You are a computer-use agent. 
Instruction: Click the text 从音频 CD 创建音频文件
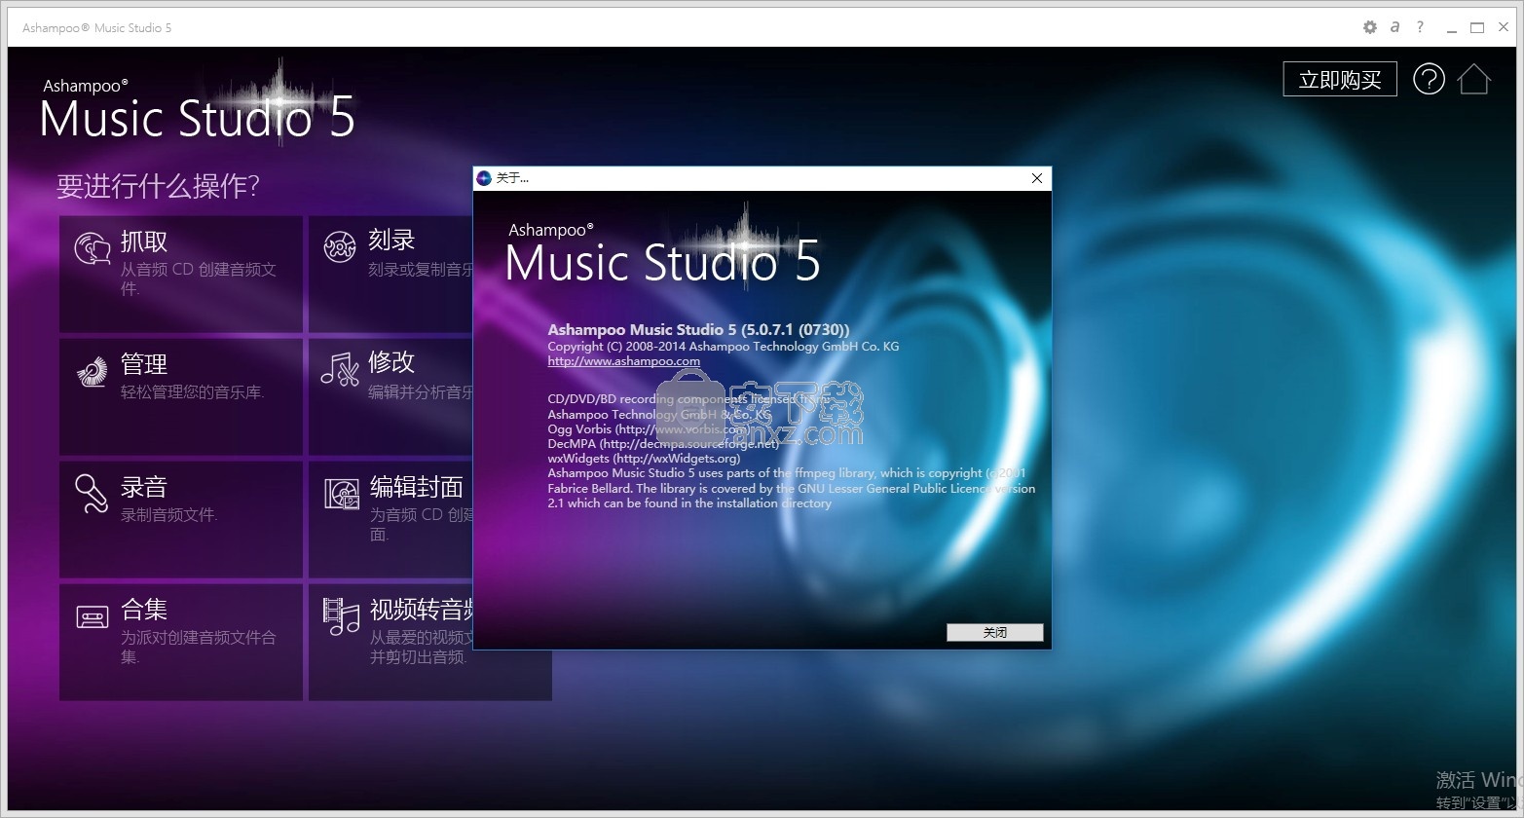[x=199, y=279]
